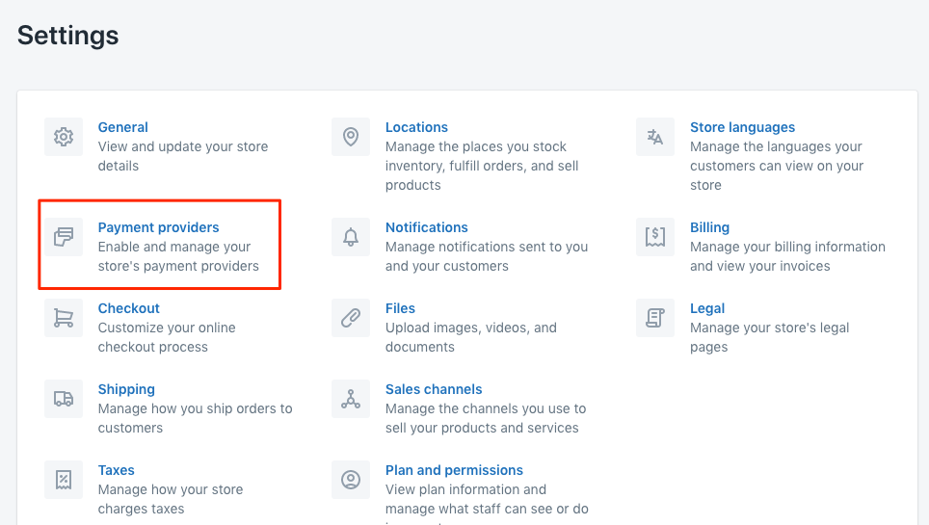Open the Billing settings link
This screenshot has height=525, width=929.
[710, 227]
